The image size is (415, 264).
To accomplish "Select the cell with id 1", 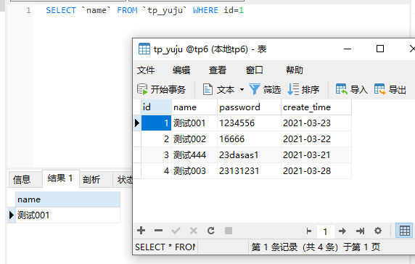I will click(x=156, y=123).
